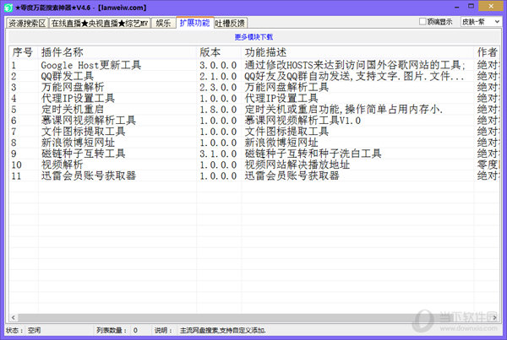
Task: Click the 更多模块下载 link
Action: 253,37
